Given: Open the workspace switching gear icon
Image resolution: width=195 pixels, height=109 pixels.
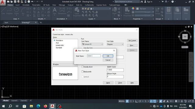Looking at the screenshot, I should (176, 101).
